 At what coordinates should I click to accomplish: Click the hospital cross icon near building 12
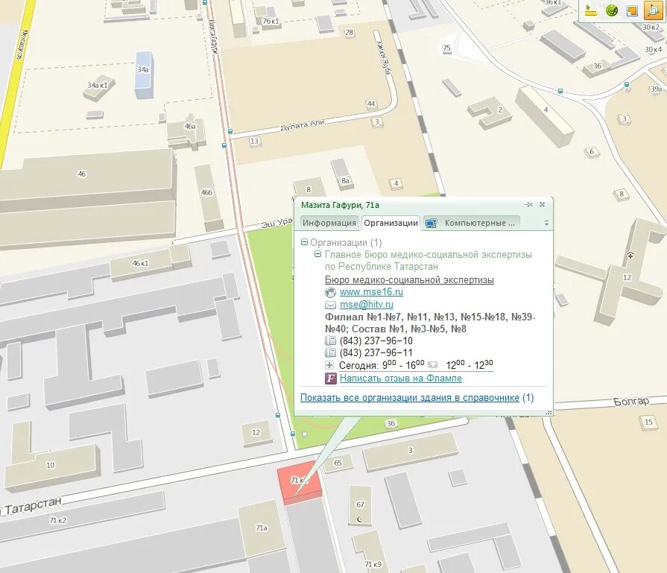point(630,256)
